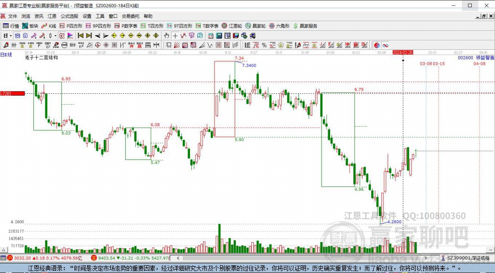495x273 pixels.
Task: Click the horizontal scrollbar right arrow
Action: pyautogui.click(x=425, y=258)
